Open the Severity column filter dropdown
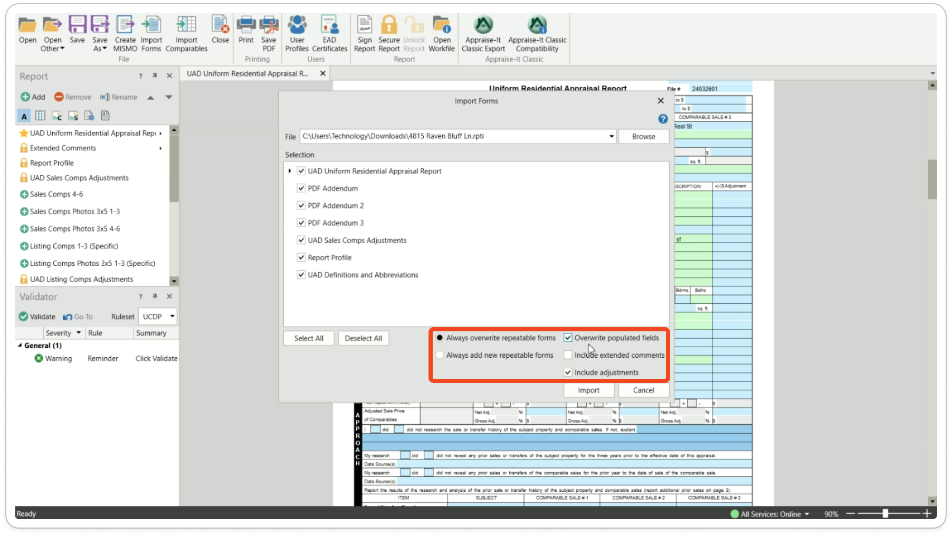This screenshot has width=952, height=536. tap(79, 333)
